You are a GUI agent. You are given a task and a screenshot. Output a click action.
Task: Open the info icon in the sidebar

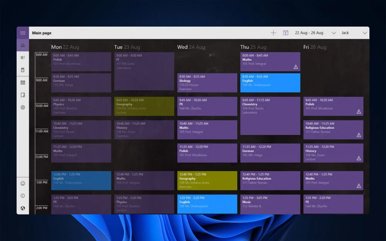point(23,196)
